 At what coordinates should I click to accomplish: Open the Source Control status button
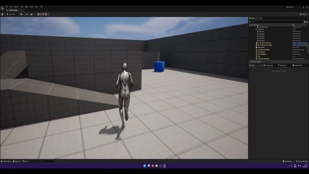pos(302,161)
